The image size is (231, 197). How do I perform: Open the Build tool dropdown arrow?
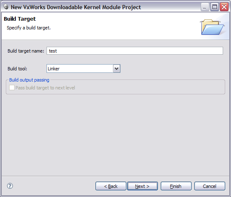pyautogui.click(x=116, y=69)
